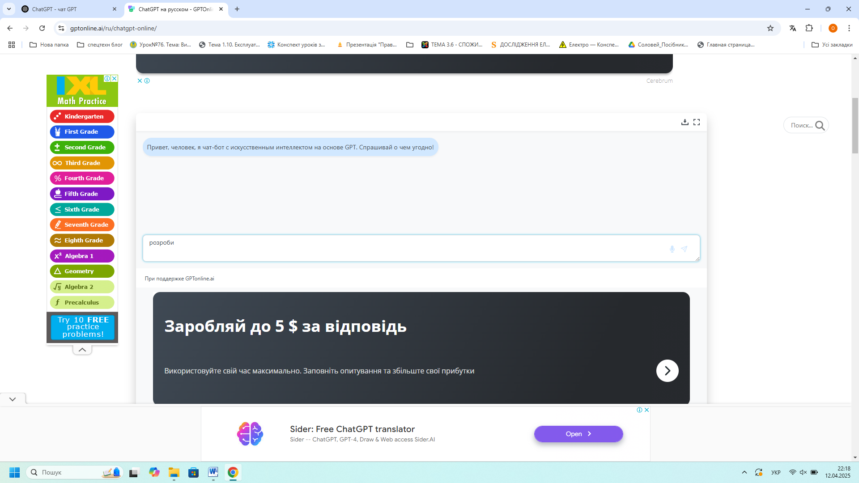Screen dimensions: 859x483
Task: Click the Open button in Sider ad
Action: (578, 434)
